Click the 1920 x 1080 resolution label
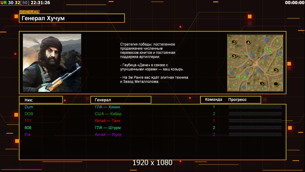The height and width of the screenshot is (172, 305). [x=152, y=163]
